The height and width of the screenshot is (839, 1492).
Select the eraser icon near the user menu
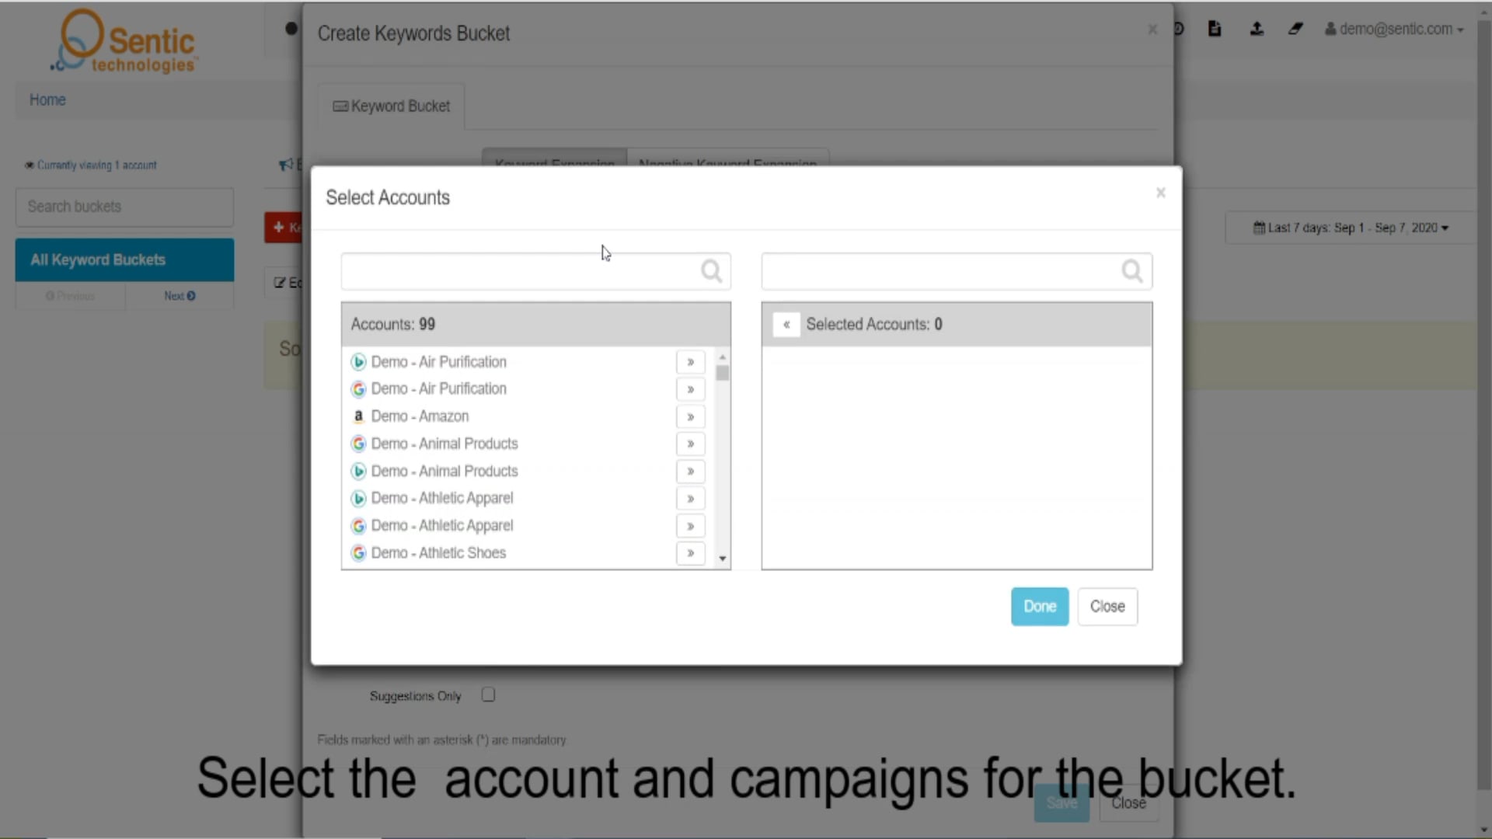coord(1295,29)
